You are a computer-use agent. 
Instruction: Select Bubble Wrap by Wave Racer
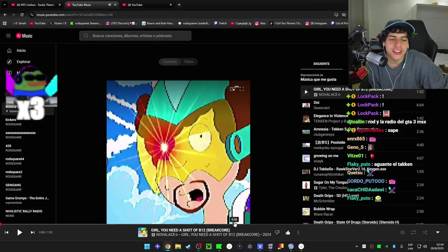363,211
